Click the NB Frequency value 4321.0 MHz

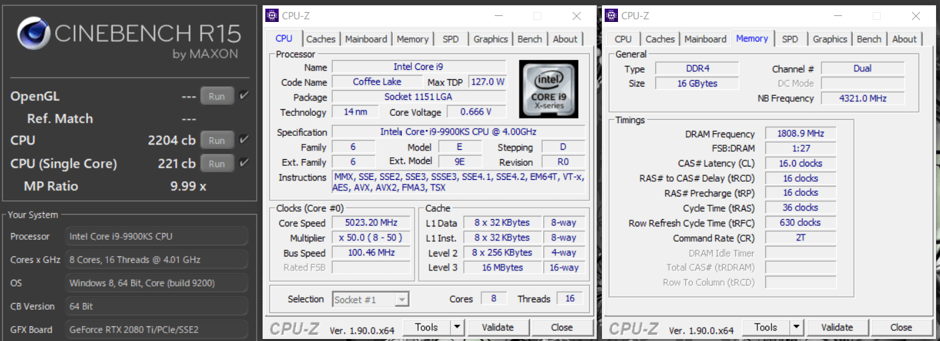coord(863,98)
